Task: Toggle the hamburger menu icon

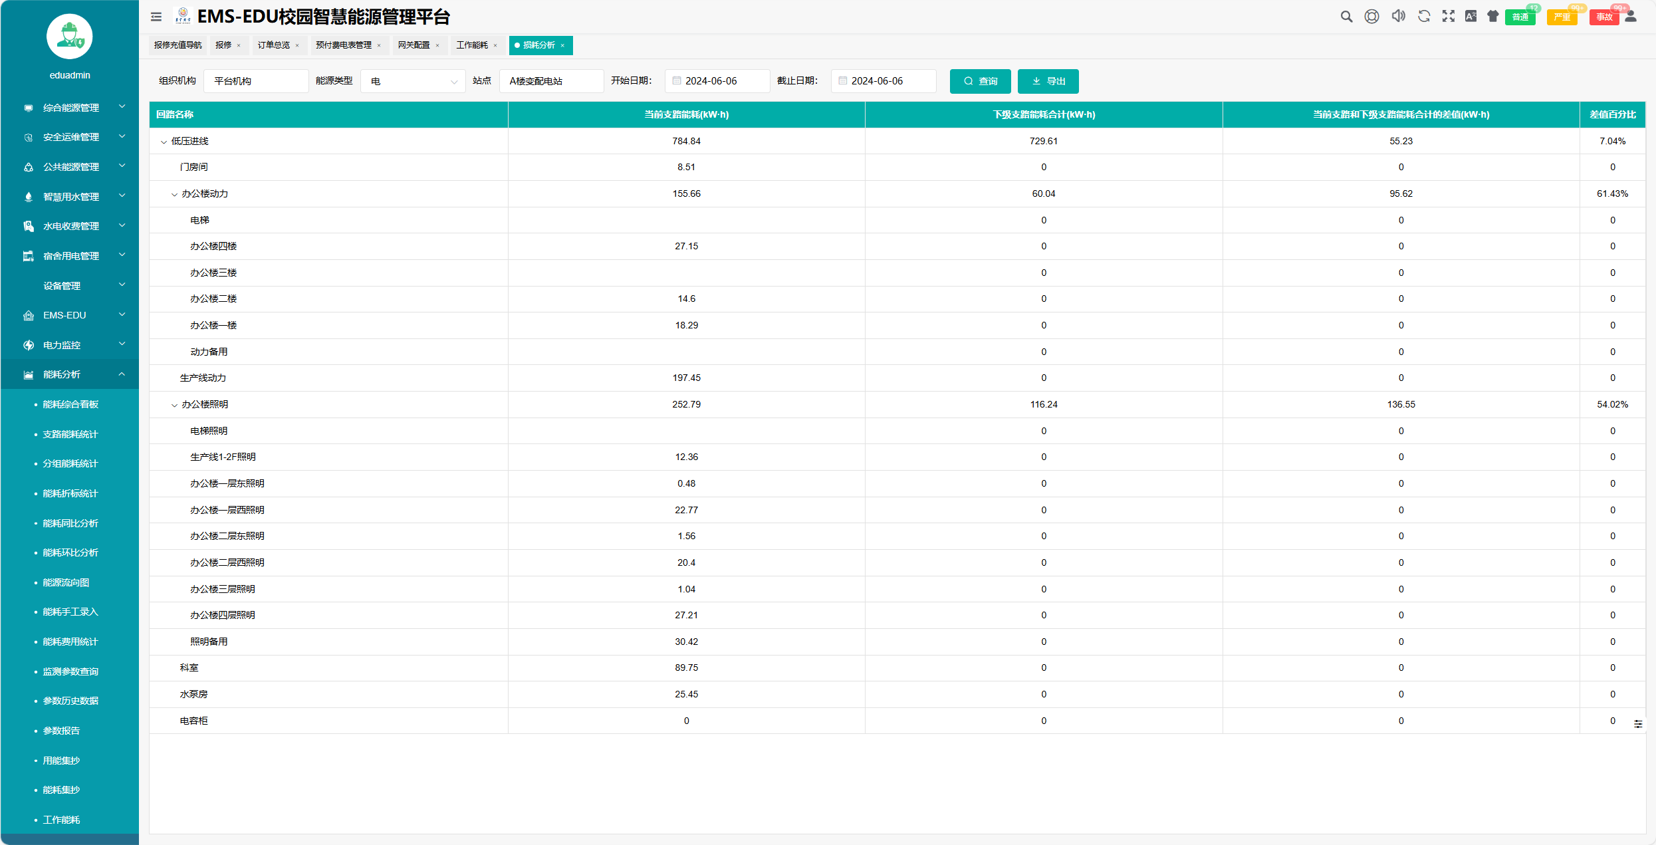Action: point(156,17)
